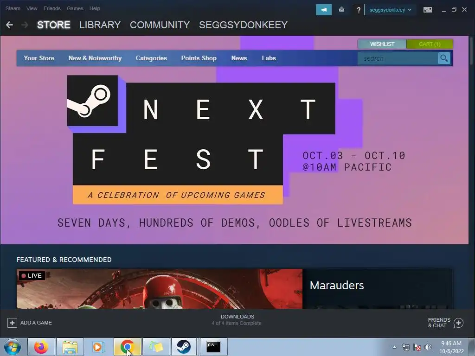475x356 pixels.
Task: Open the Windows Start button
Action: 13,347
